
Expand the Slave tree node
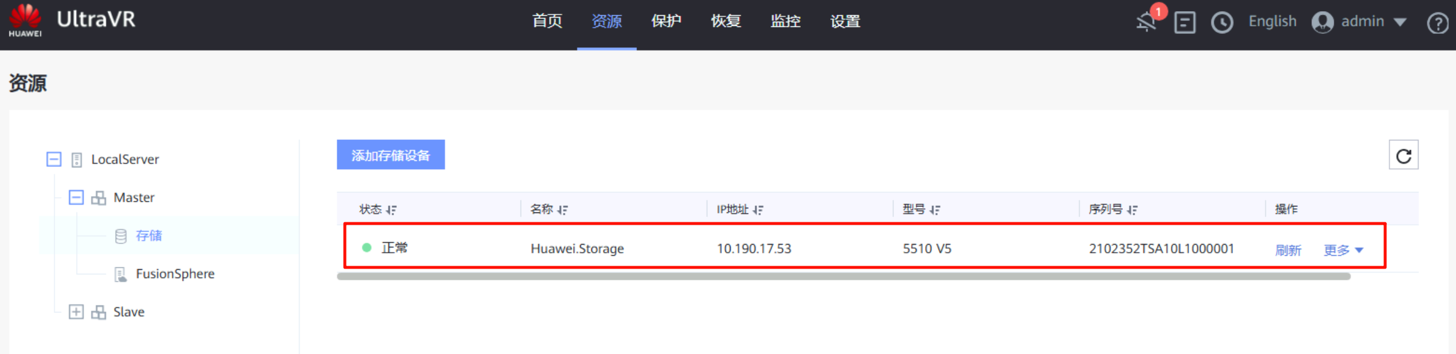[x=76, y=312]
